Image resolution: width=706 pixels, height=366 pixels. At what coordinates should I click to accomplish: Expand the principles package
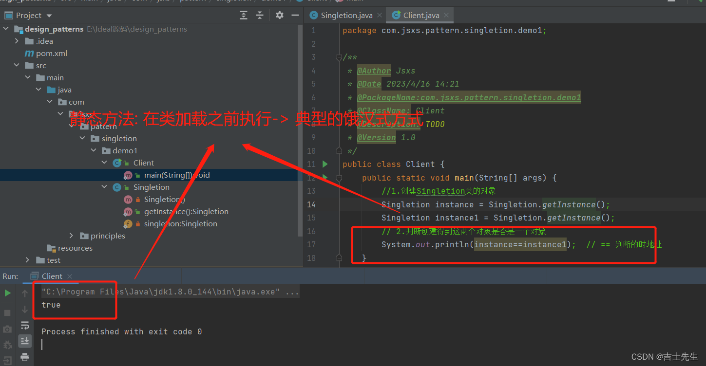[72, 236]
